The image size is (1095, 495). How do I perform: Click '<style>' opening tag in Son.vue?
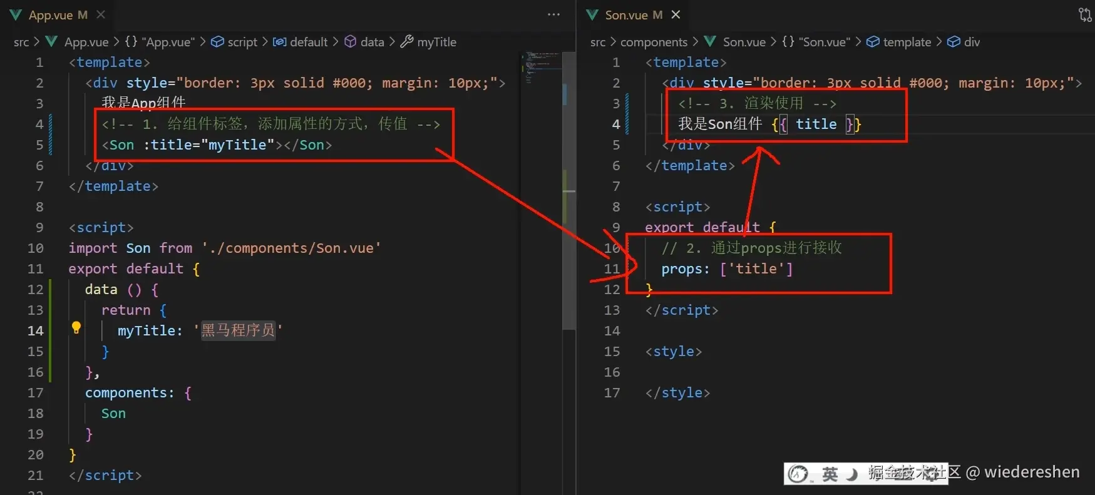pos(674,351)
